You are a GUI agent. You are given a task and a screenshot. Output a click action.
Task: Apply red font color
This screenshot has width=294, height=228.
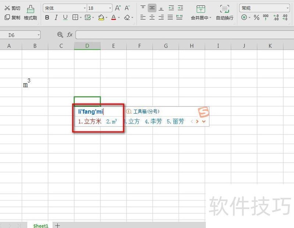pyautogui.click(x=114, y=18)
